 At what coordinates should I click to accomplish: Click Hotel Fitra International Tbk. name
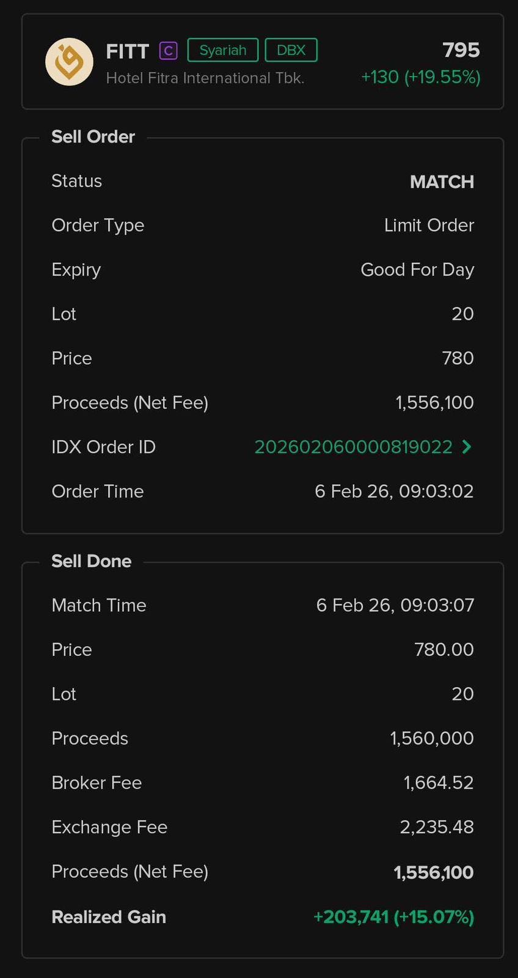coord(205,78)
